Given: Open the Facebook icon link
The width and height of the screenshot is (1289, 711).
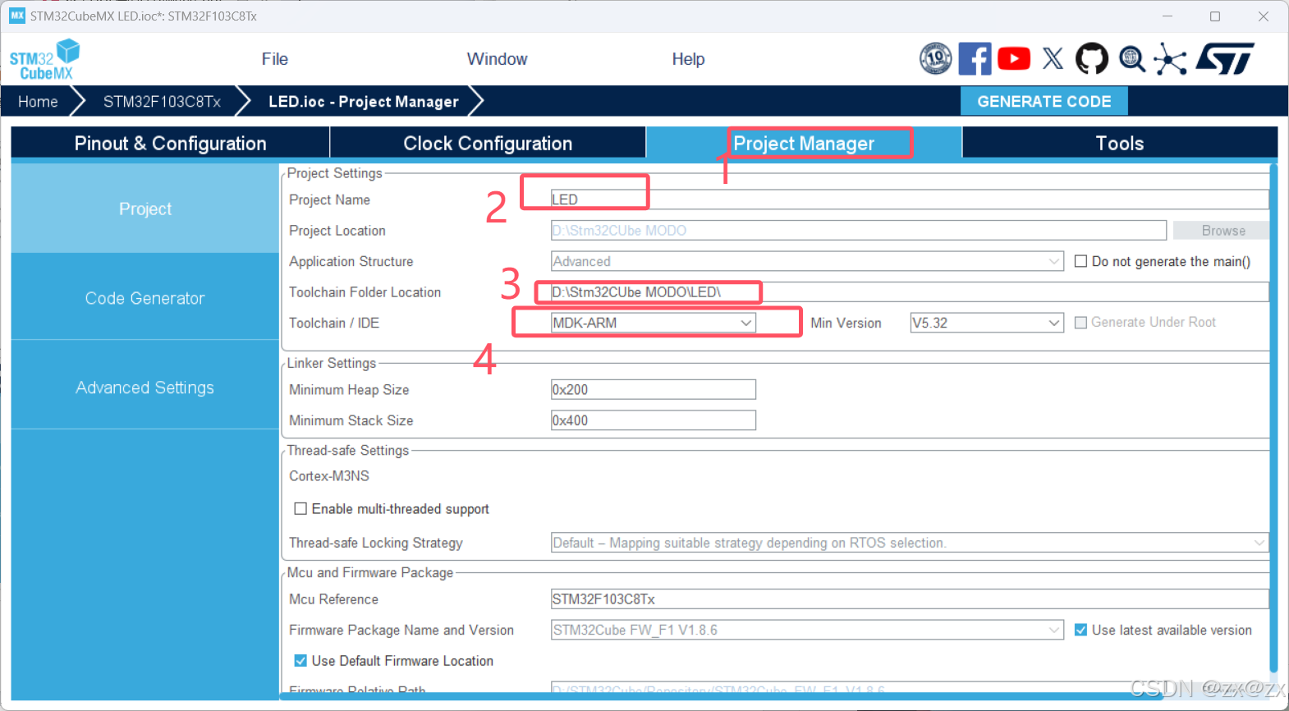Looking at the screenshot, I should coord(975,58).
